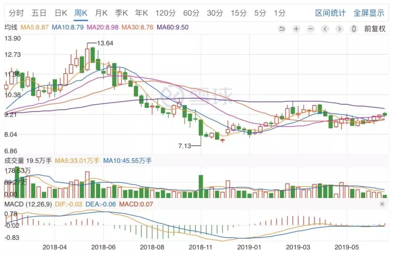Click the left arrow to pan chart back
Image resolution: width=393 pixels, height=253 pixels.
pyautogui.click(x=325, y=29)
